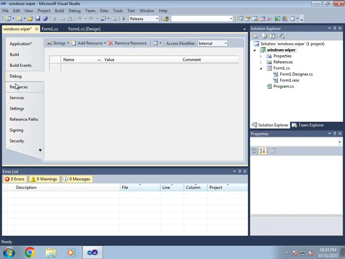Click the Navigate Backward icon
This screenshot has width=345, height=259.
pos(103,19)
